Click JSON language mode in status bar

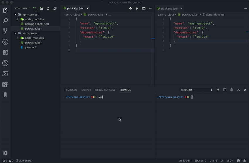[230, 161]
